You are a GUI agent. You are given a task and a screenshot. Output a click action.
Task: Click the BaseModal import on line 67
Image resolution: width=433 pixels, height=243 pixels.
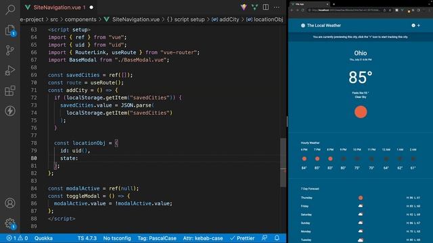coord(83,60)
